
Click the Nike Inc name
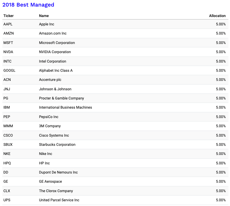click(x=46, y=154)
